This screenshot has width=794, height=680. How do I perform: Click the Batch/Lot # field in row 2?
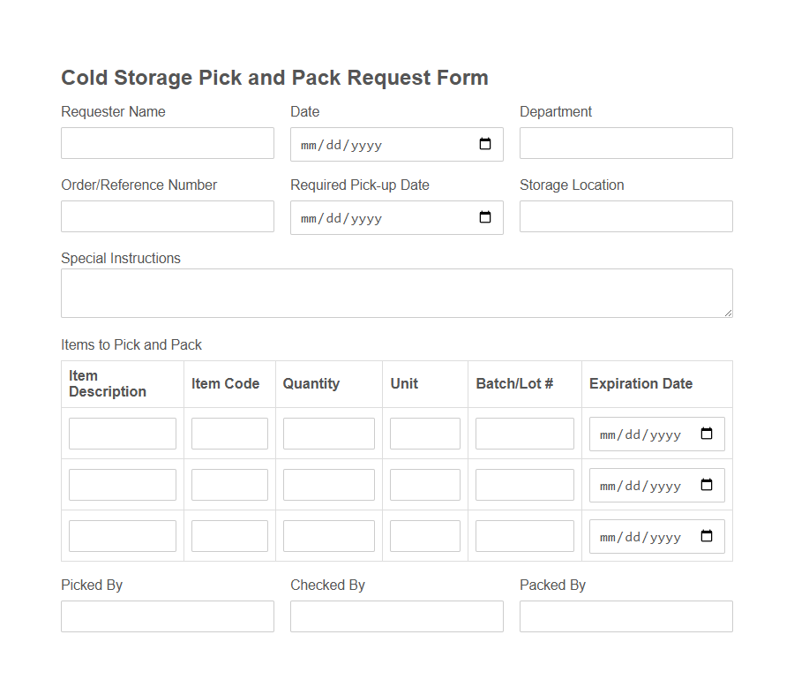click(524, 484)
